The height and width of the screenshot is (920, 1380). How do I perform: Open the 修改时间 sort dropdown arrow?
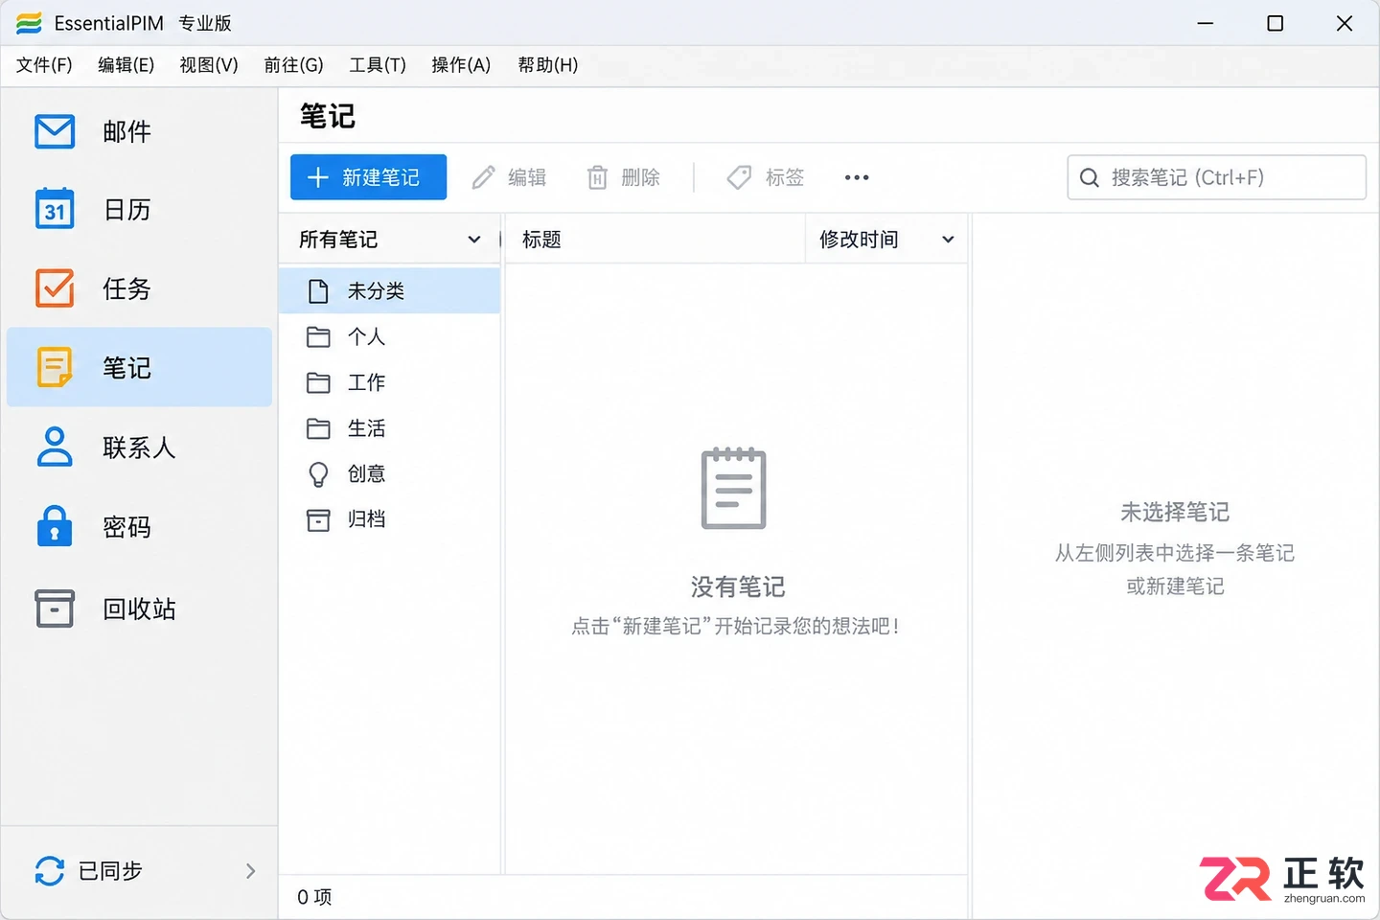[x=948, y=240]
